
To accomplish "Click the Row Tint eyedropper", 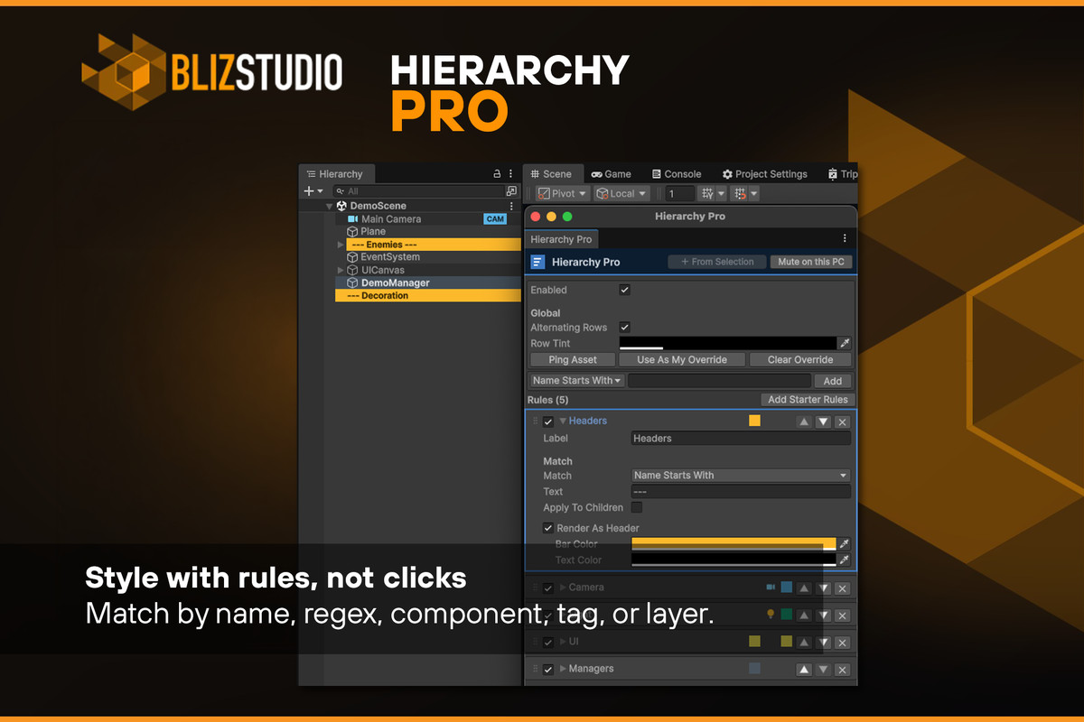I will point(845,343).
